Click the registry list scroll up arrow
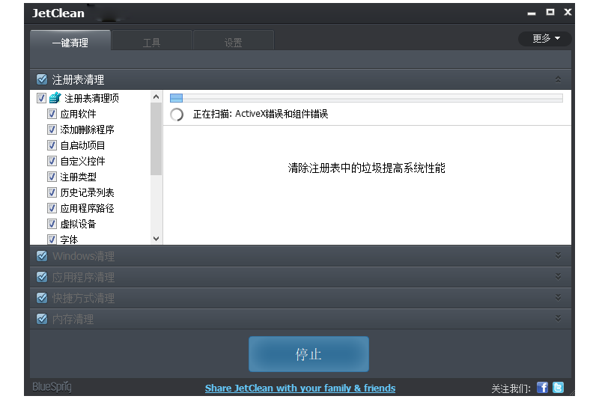The height and width of the screenshot is (399, 599). [156, 97]
